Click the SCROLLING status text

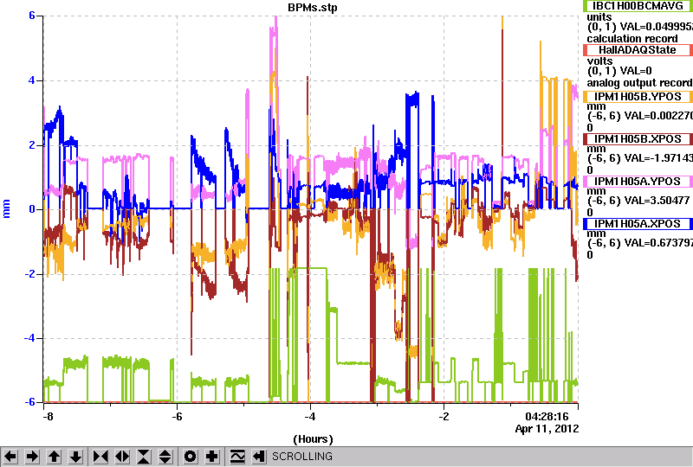(301, 457)
